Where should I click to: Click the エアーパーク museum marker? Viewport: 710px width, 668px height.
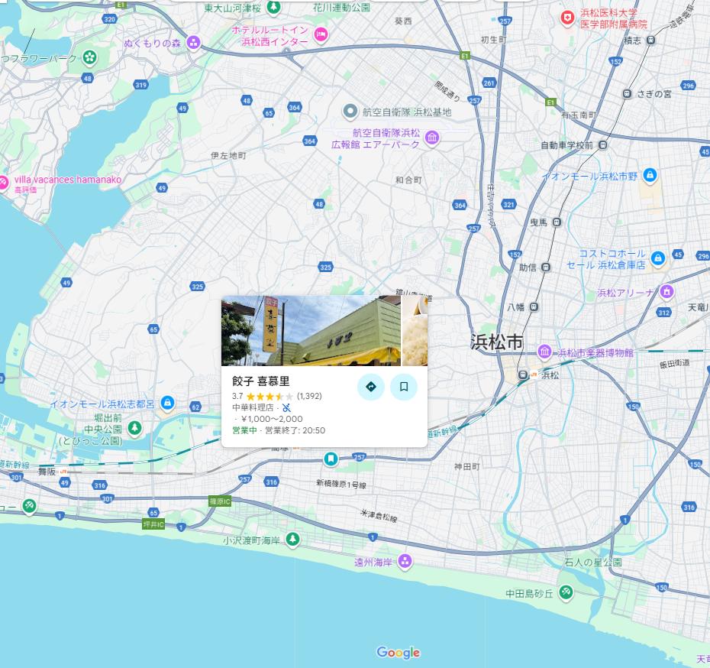(x=432, y=138)
